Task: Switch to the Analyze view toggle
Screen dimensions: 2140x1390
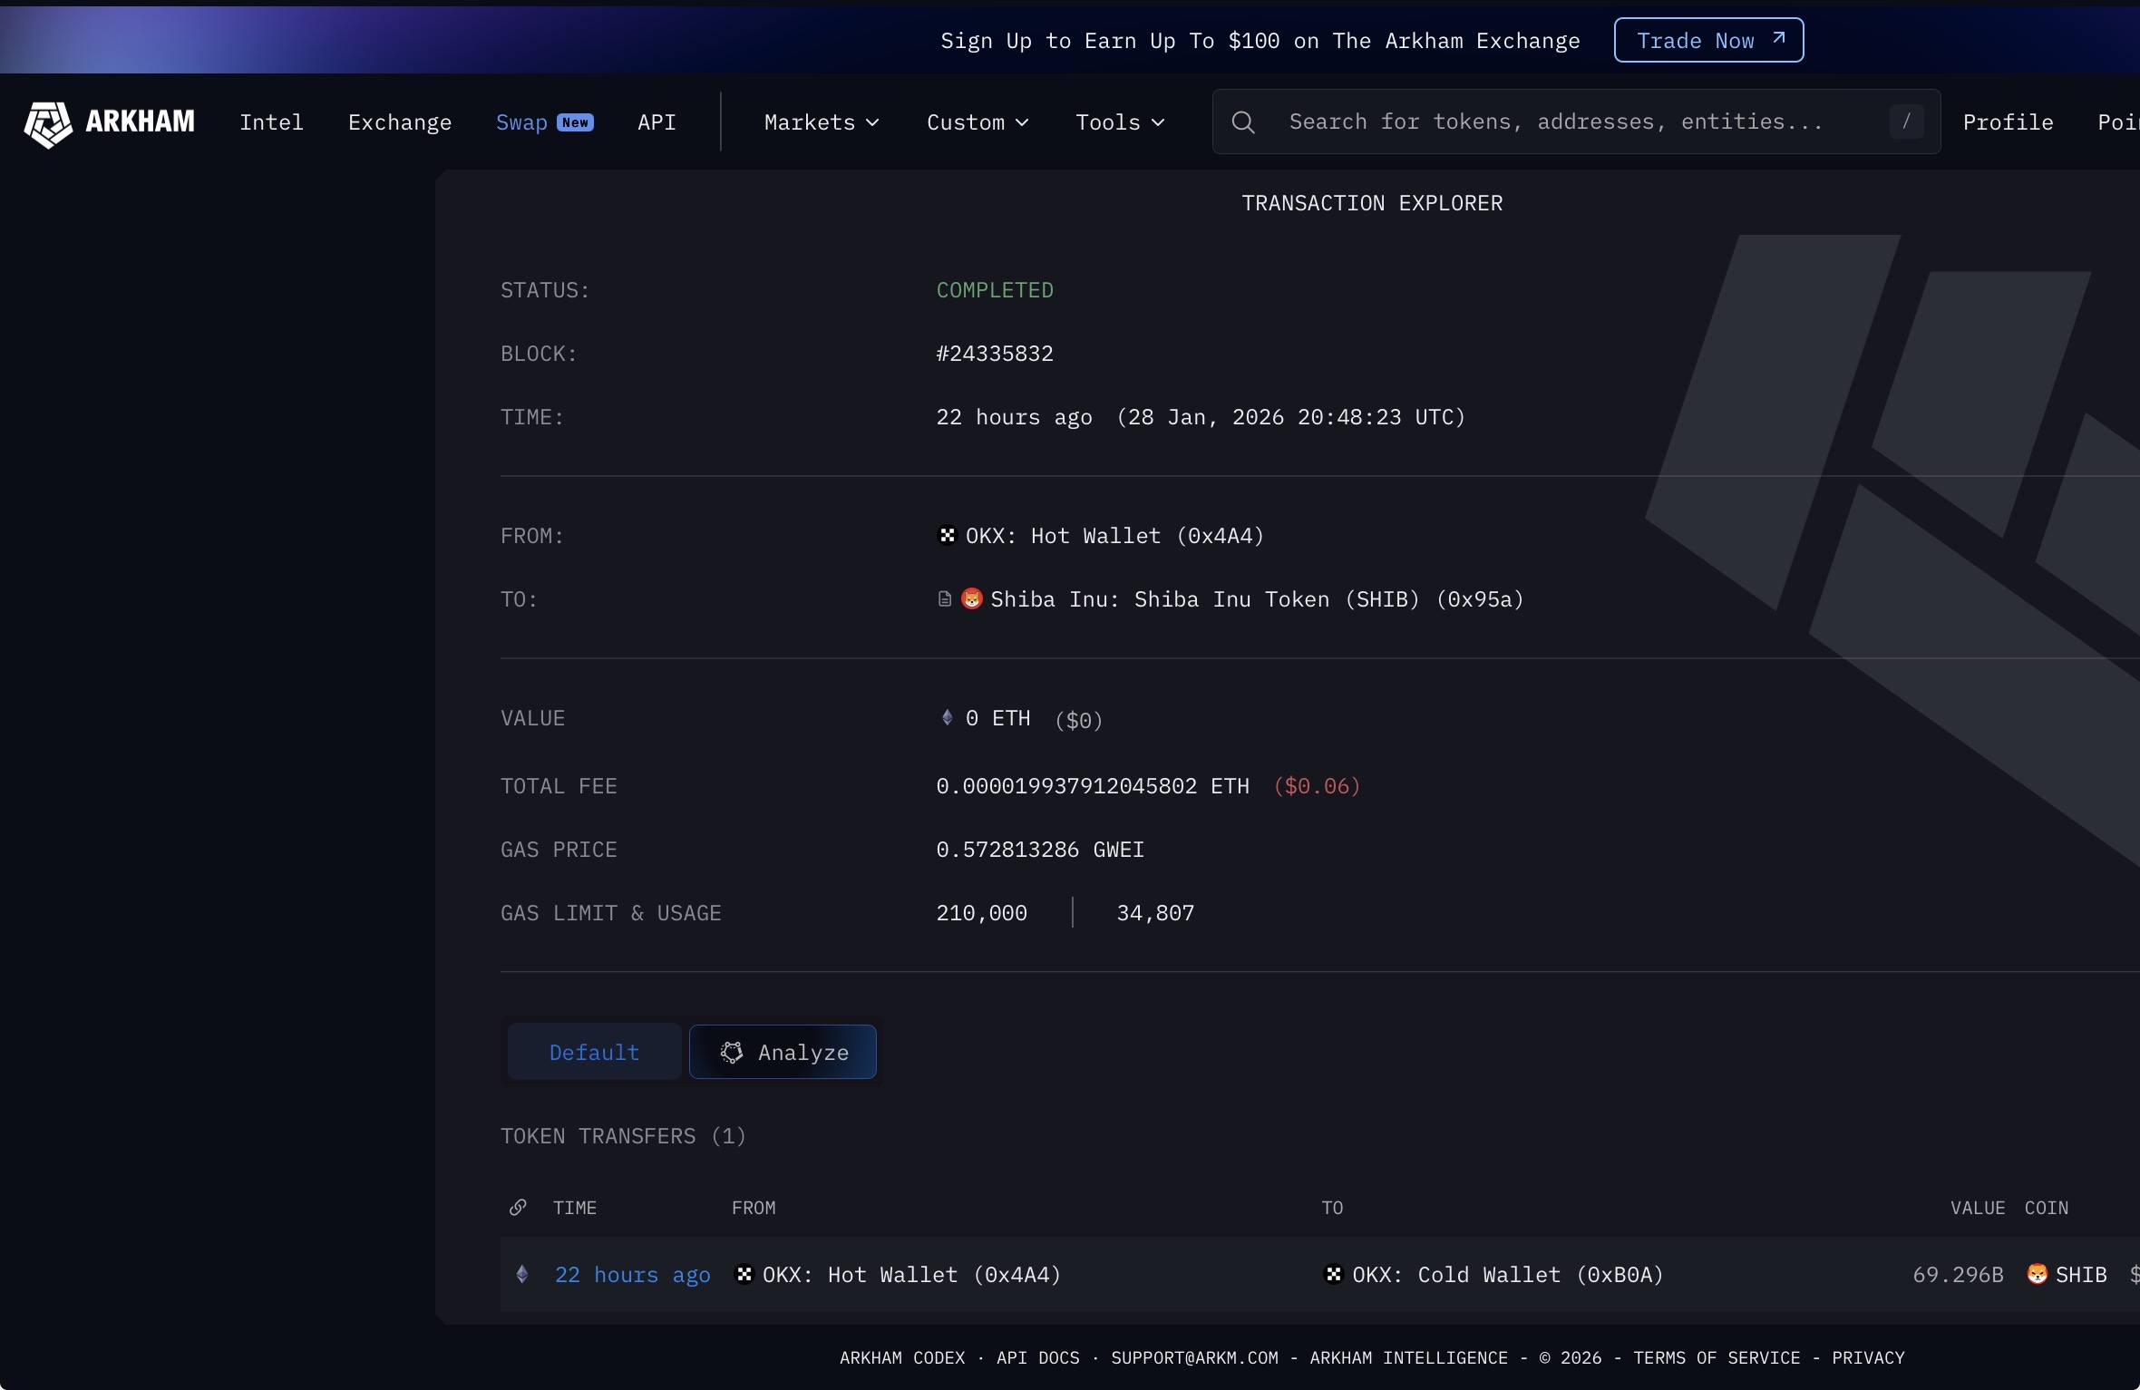Action: (783, 1053)
